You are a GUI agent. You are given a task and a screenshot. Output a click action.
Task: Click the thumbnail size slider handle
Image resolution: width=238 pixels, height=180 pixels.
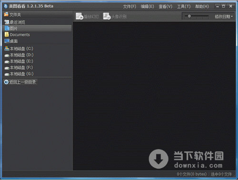(189, 16)
